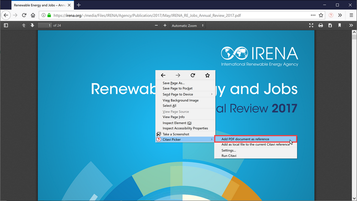Viewport: 357px width, 201px height.
Task: Zoom out of the PDF
Action: click(156, 25)
